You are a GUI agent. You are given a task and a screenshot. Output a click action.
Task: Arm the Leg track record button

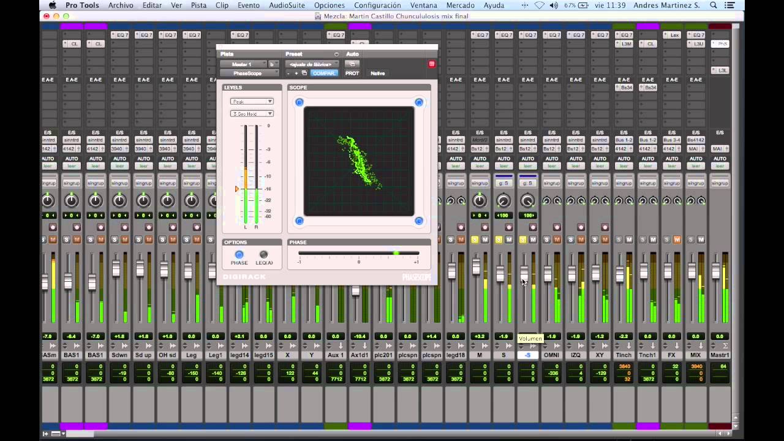click(197, 227)
